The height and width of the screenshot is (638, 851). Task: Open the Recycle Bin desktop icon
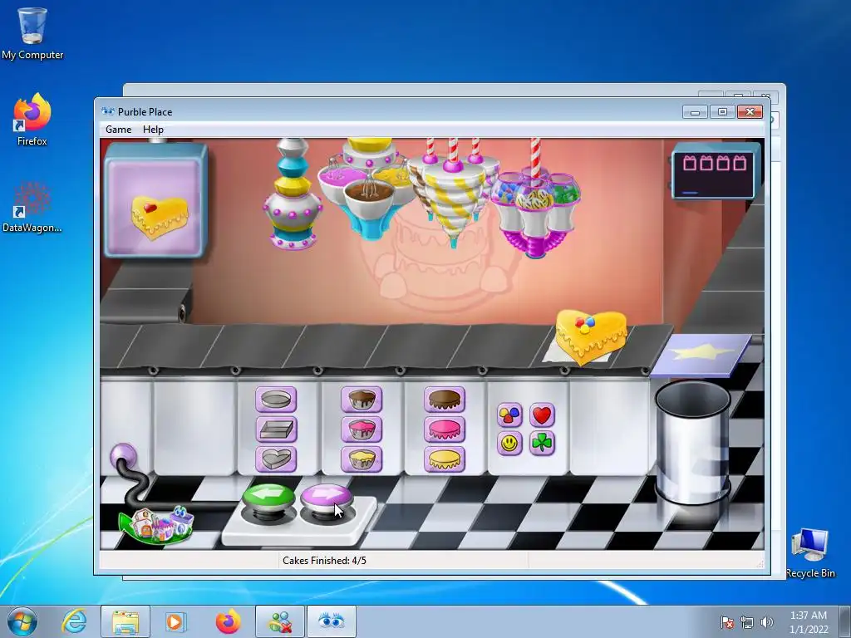point(810,552)
